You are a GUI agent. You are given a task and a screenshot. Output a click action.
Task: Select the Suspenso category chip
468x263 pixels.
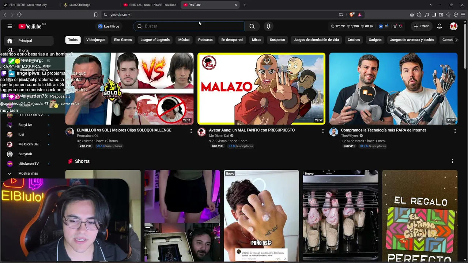tap(278, 40)
